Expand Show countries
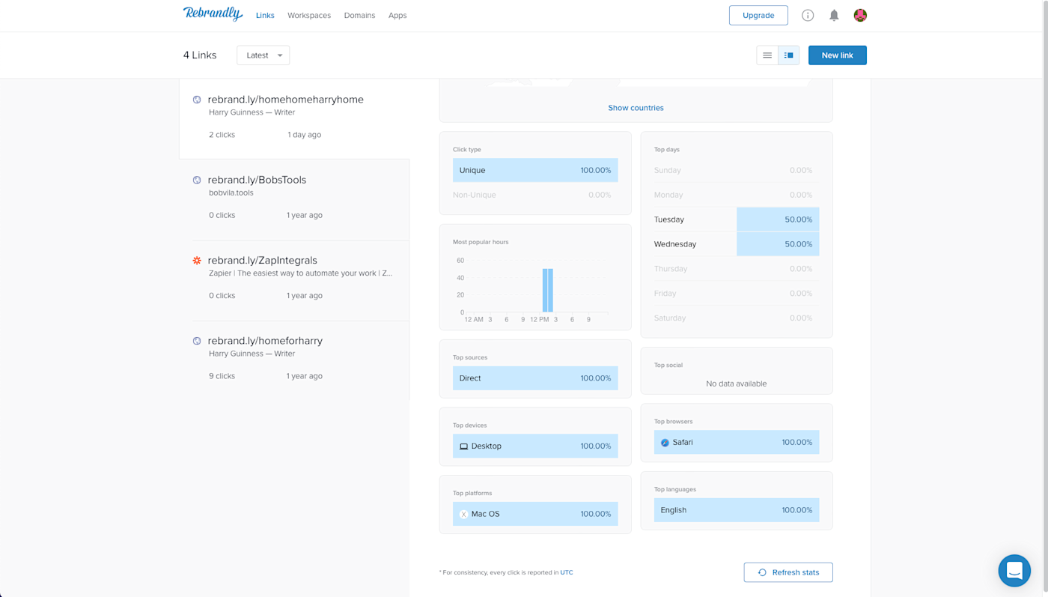The height and width of the screenshot is (597, 1048). 636,108
